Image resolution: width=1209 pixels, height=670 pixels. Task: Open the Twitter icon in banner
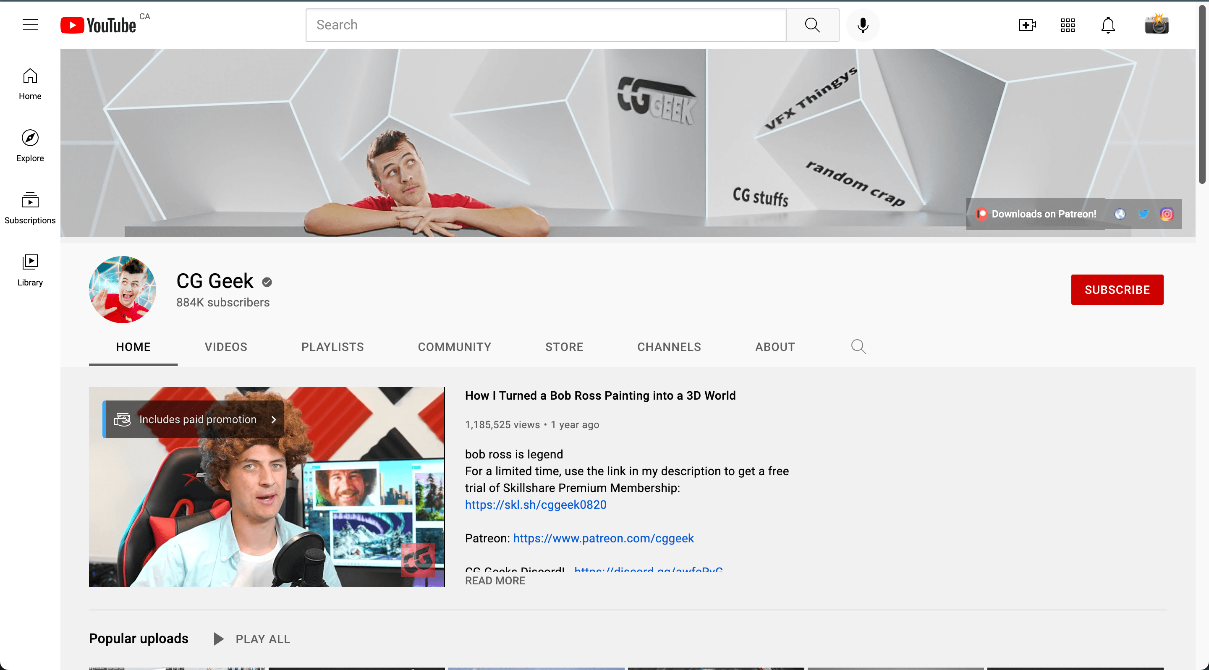click(x=1143, y=214)
